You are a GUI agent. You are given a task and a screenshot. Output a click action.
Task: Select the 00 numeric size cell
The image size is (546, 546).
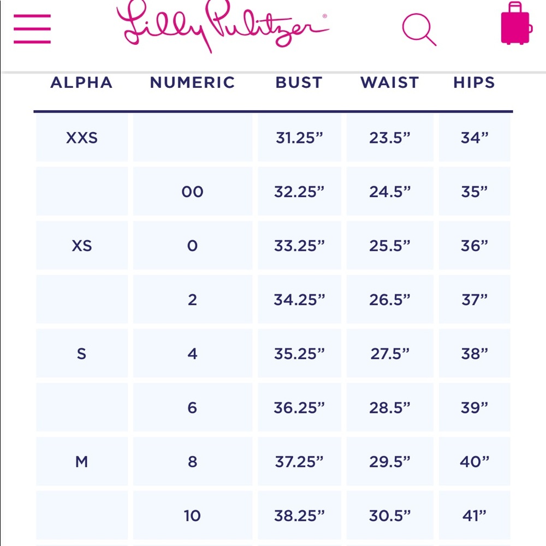193,192
